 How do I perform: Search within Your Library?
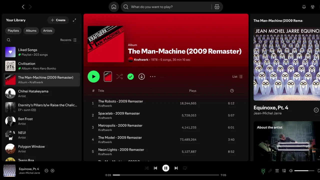9,40
